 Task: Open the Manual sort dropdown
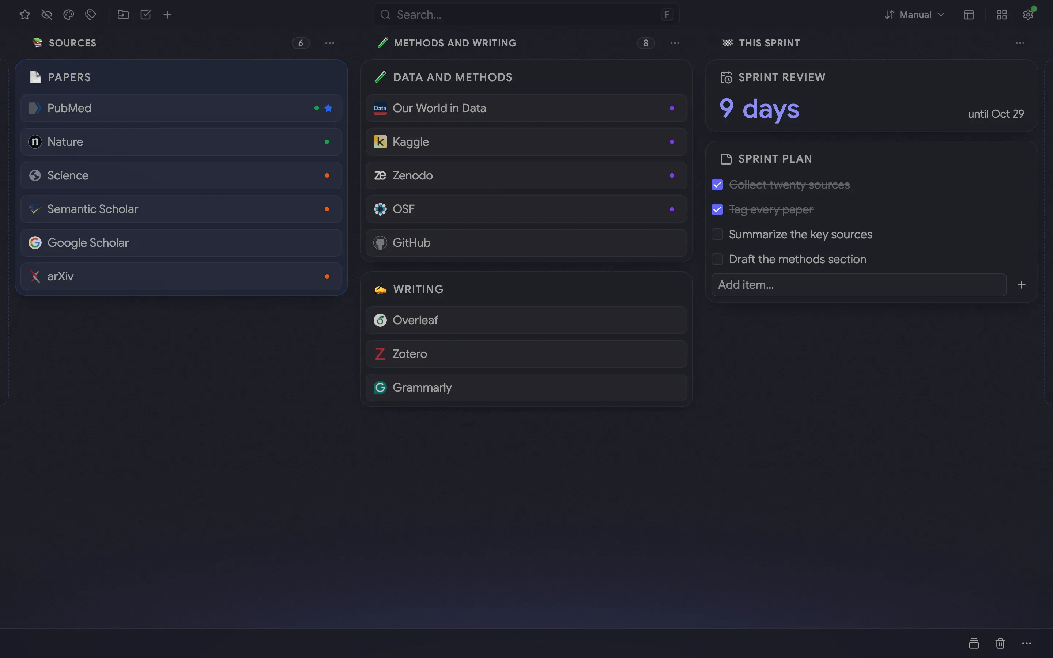point(914,15)
